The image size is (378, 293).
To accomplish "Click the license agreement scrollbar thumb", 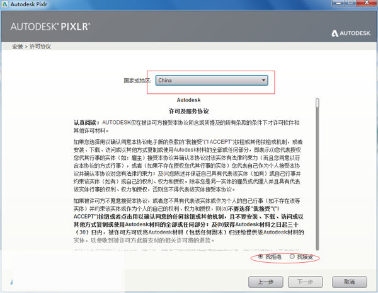I will pos(318,103).
